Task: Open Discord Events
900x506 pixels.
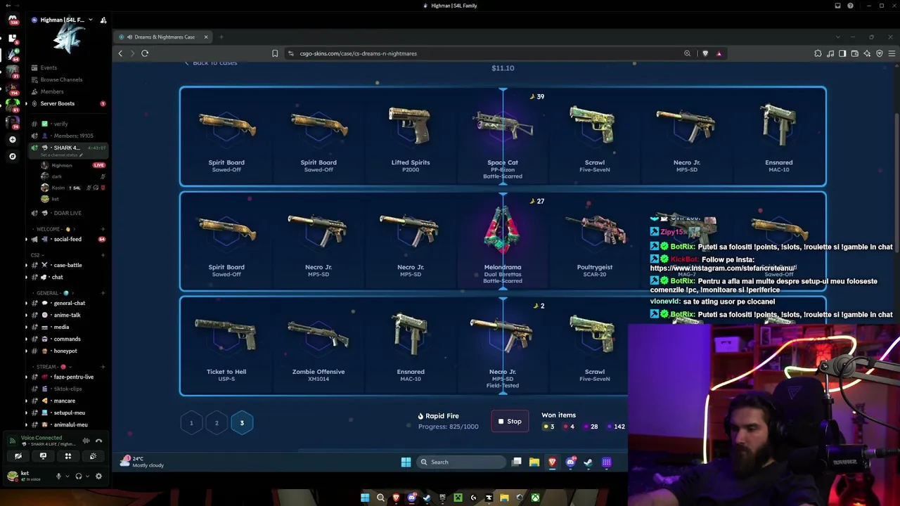Action: tap(49, 67)
